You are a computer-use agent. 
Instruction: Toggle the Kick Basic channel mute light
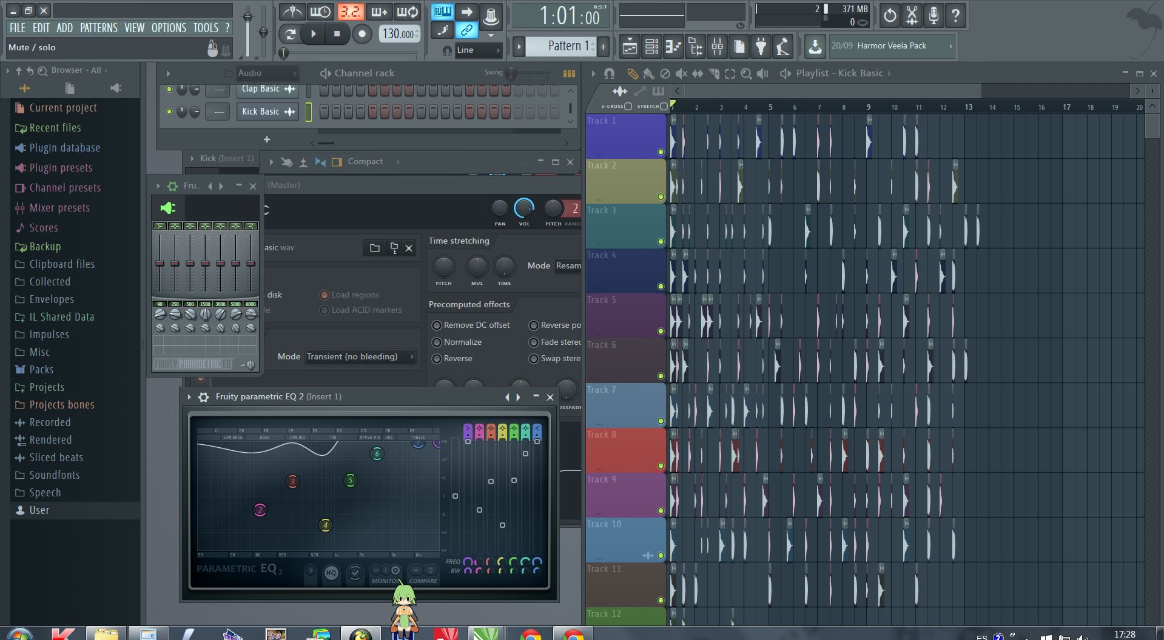(x=169, y=112)
